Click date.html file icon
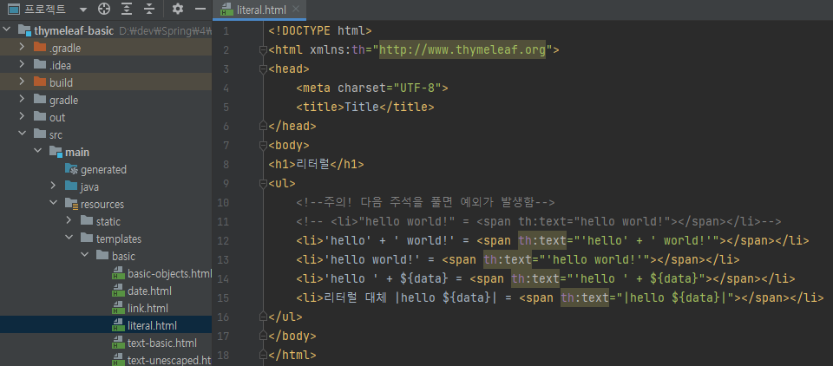 coord(118,291)
